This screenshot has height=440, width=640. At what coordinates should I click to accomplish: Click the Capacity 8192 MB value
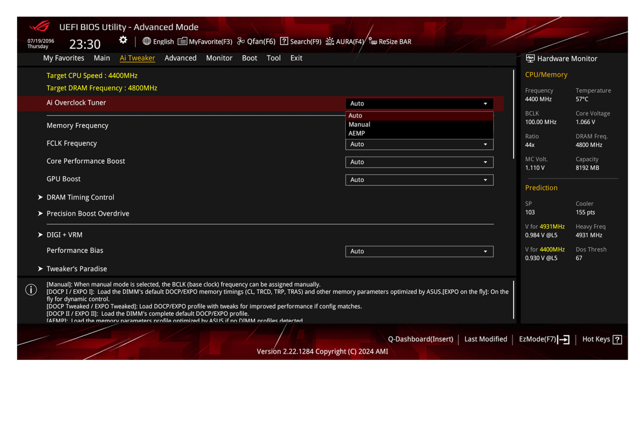tap(587, 168)
